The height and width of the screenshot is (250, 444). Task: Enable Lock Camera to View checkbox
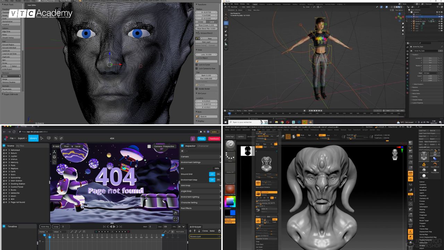tap(196, 68)
